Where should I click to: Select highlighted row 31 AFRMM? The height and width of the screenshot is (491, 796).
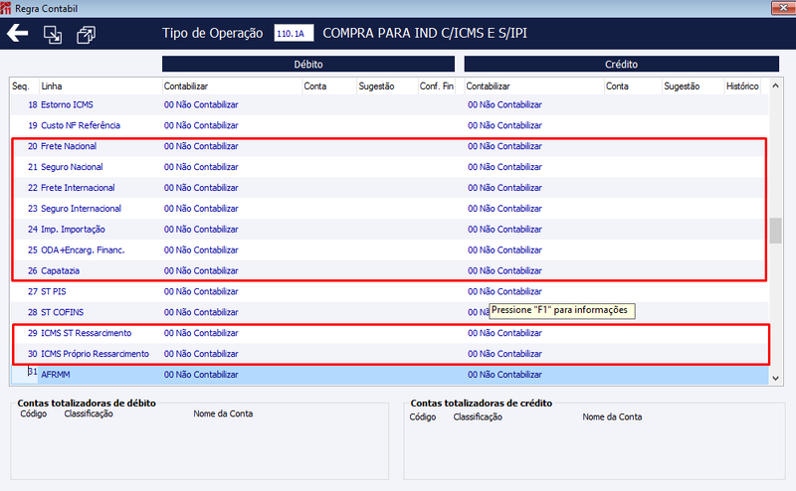point(389,375)
